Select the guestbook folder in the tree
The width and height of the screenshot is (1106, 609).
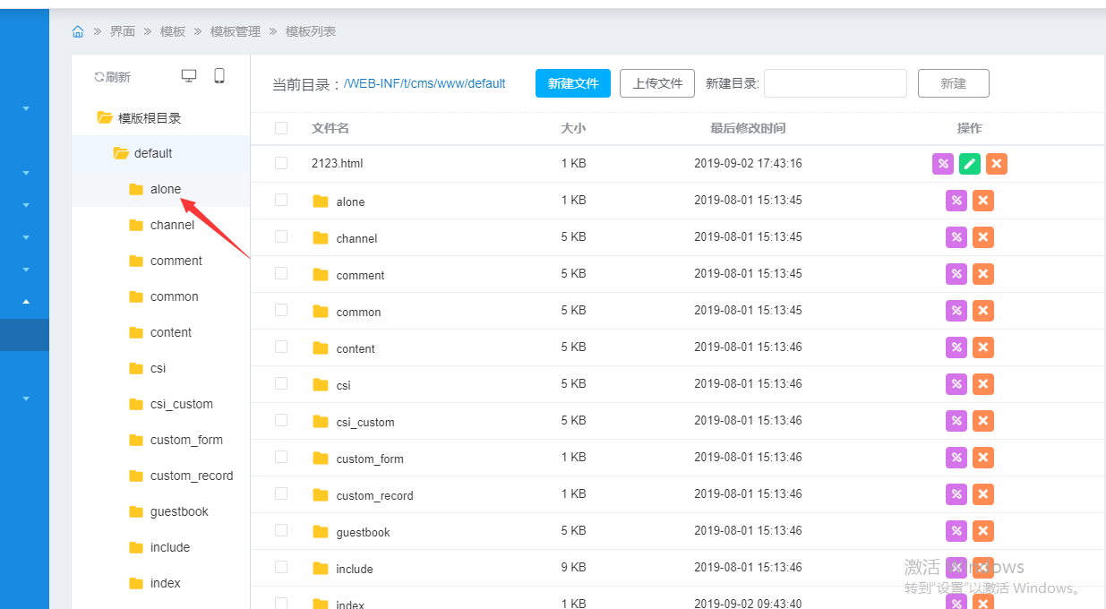(x=179, y=511)
